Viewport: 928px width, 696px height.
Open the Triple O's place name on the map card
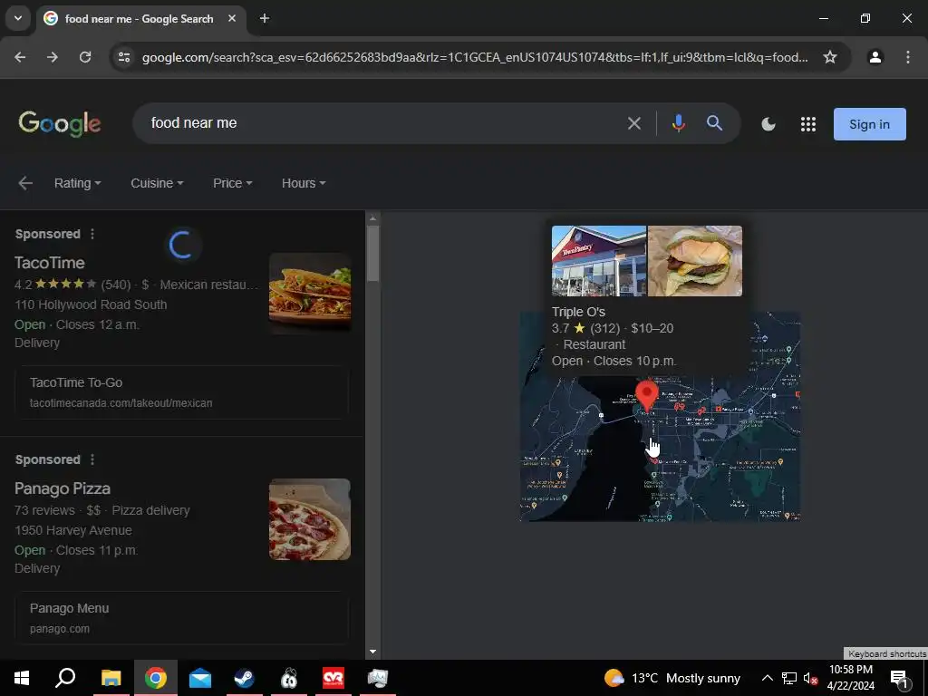[578, 312]
